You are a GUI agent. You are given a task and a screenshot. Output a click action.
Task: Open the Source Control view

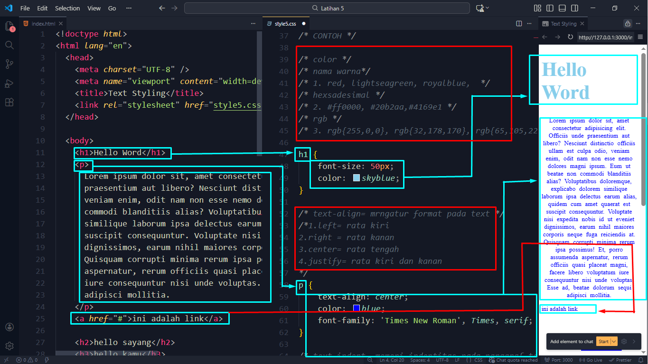coord(9,64)
